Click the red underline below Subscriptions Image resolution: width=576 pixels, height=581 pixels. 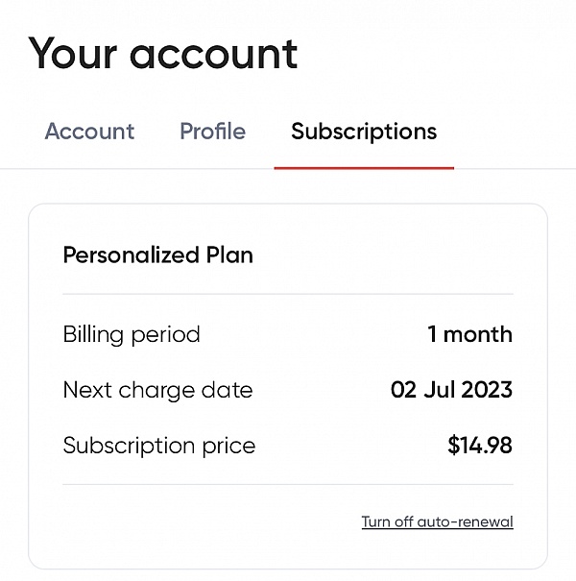pos(364,167)
